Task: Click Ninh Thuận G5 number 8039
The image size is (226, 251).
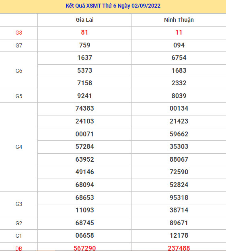Action: 179,96
